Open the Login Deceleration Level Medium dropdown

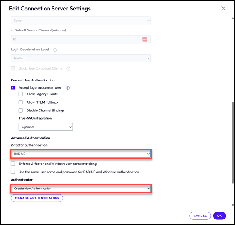(80, 58)
